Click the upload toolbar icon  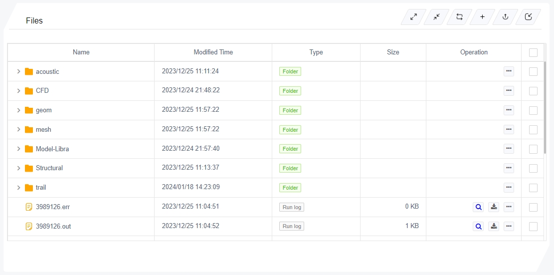tap(505, 16)
